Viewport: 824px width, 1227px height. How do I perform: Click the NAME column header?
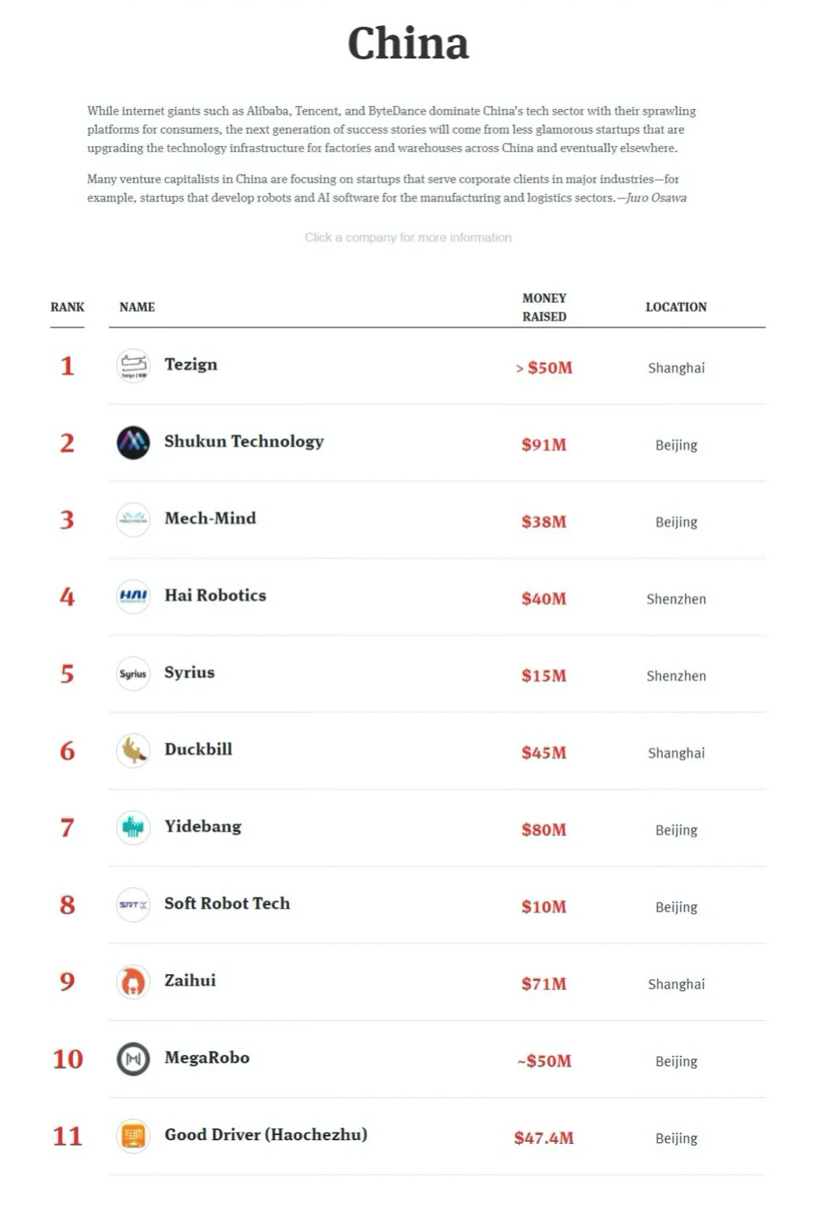pos(137,307)
